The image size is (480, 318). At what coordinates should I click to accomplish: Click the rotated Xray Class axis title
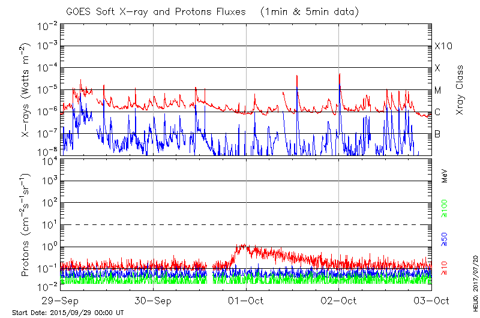pyautogui.click(x=460, y=90)
